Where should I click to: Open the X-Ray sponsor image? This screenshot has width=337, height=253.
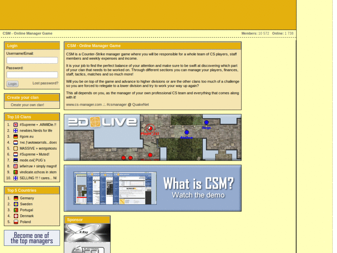pyautogui.click(x=87, y=233)
